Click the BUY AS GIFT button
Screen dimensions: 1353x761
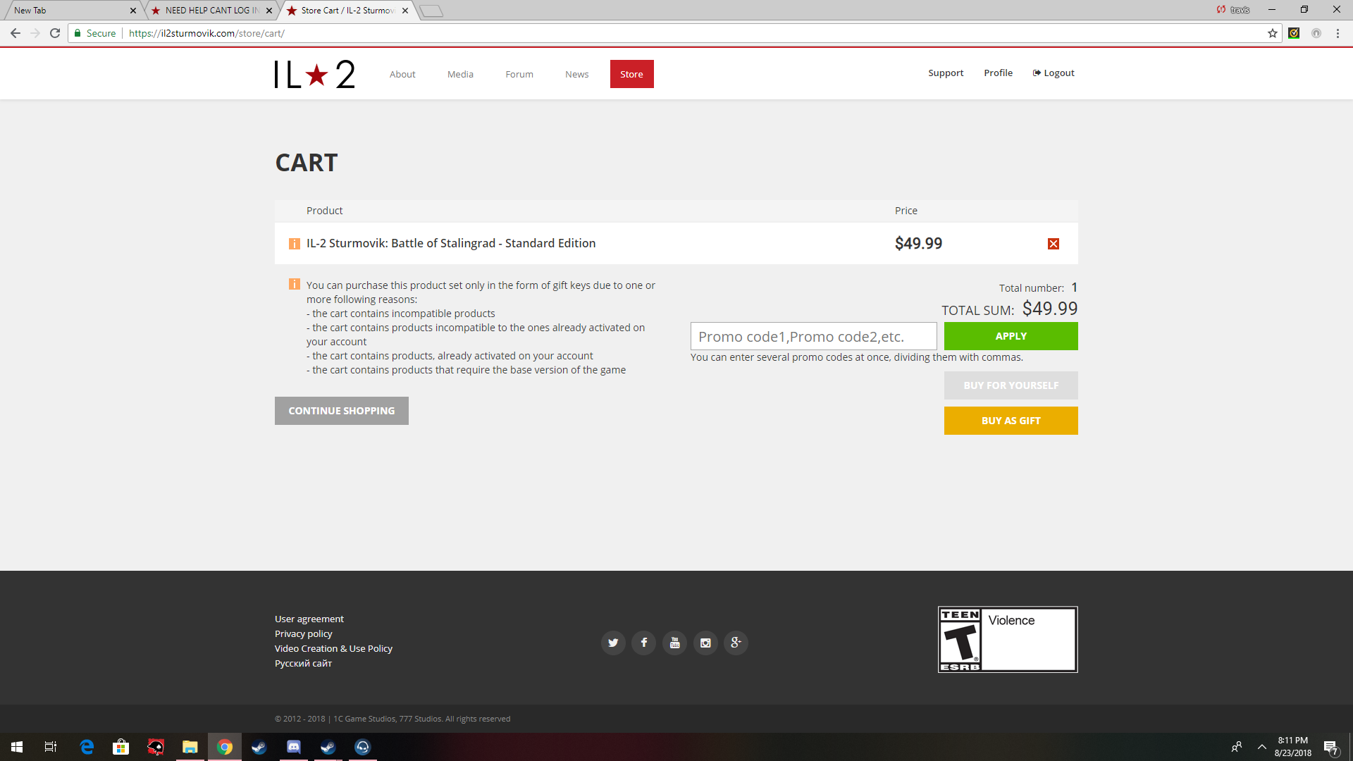click(x=1011, y=421)
